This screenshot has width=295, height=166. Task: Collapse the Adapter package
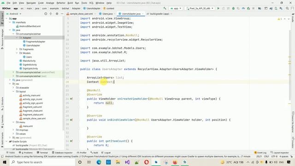[x=17, y=38]
